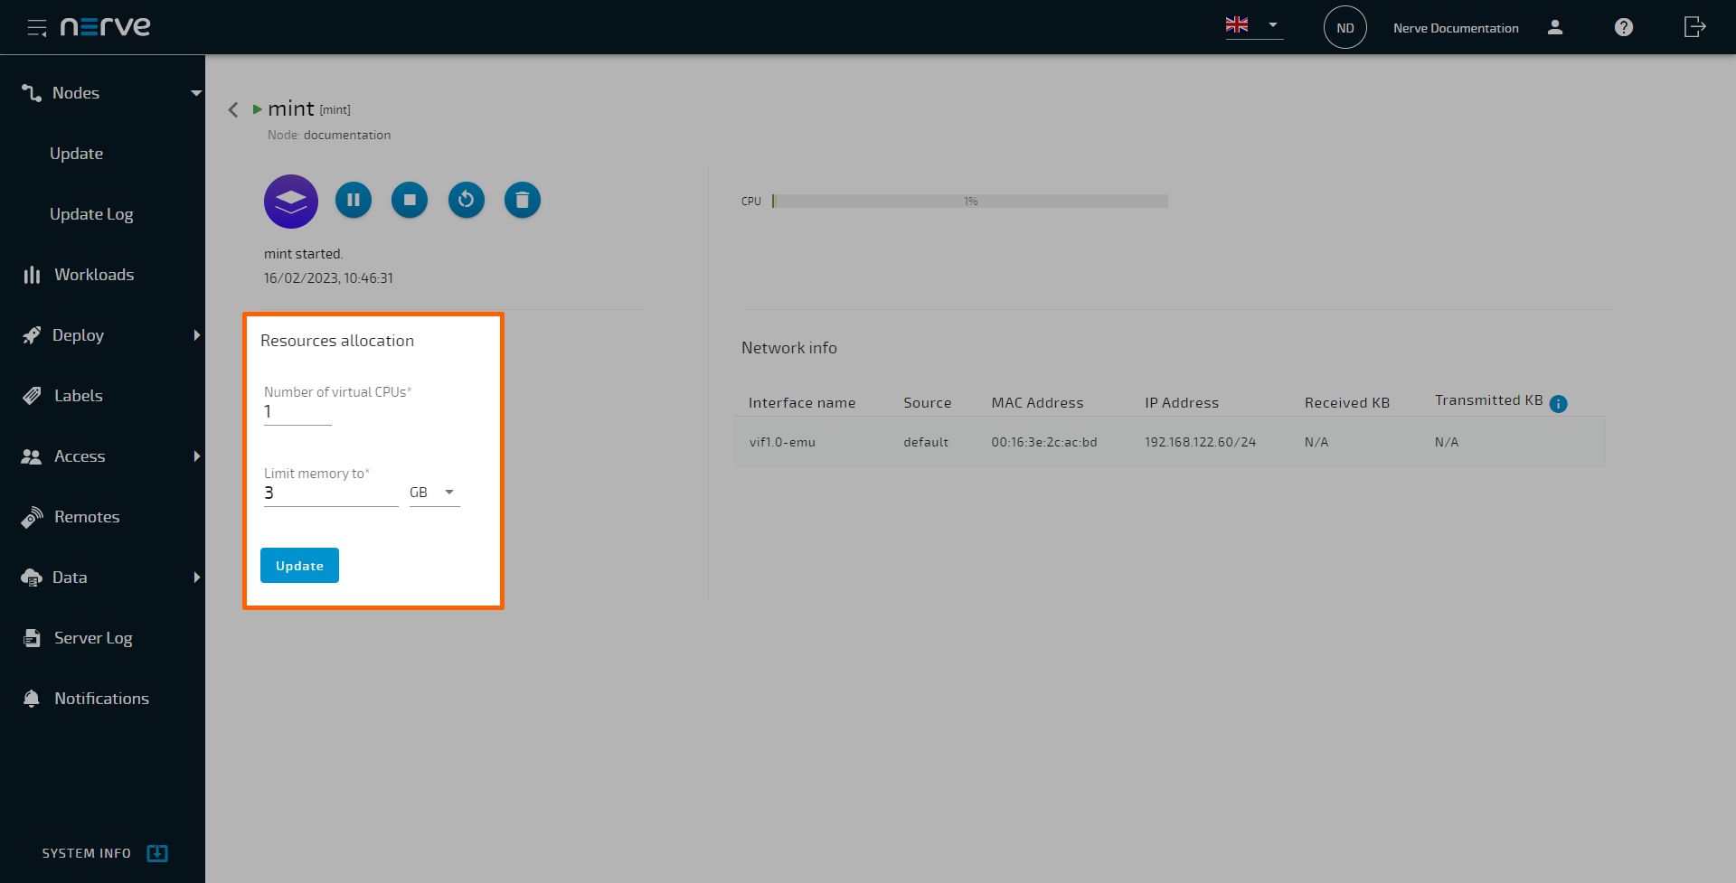Click the logout icon in header
Viewport: 1736px width, 883px height.
(1694, 27)
